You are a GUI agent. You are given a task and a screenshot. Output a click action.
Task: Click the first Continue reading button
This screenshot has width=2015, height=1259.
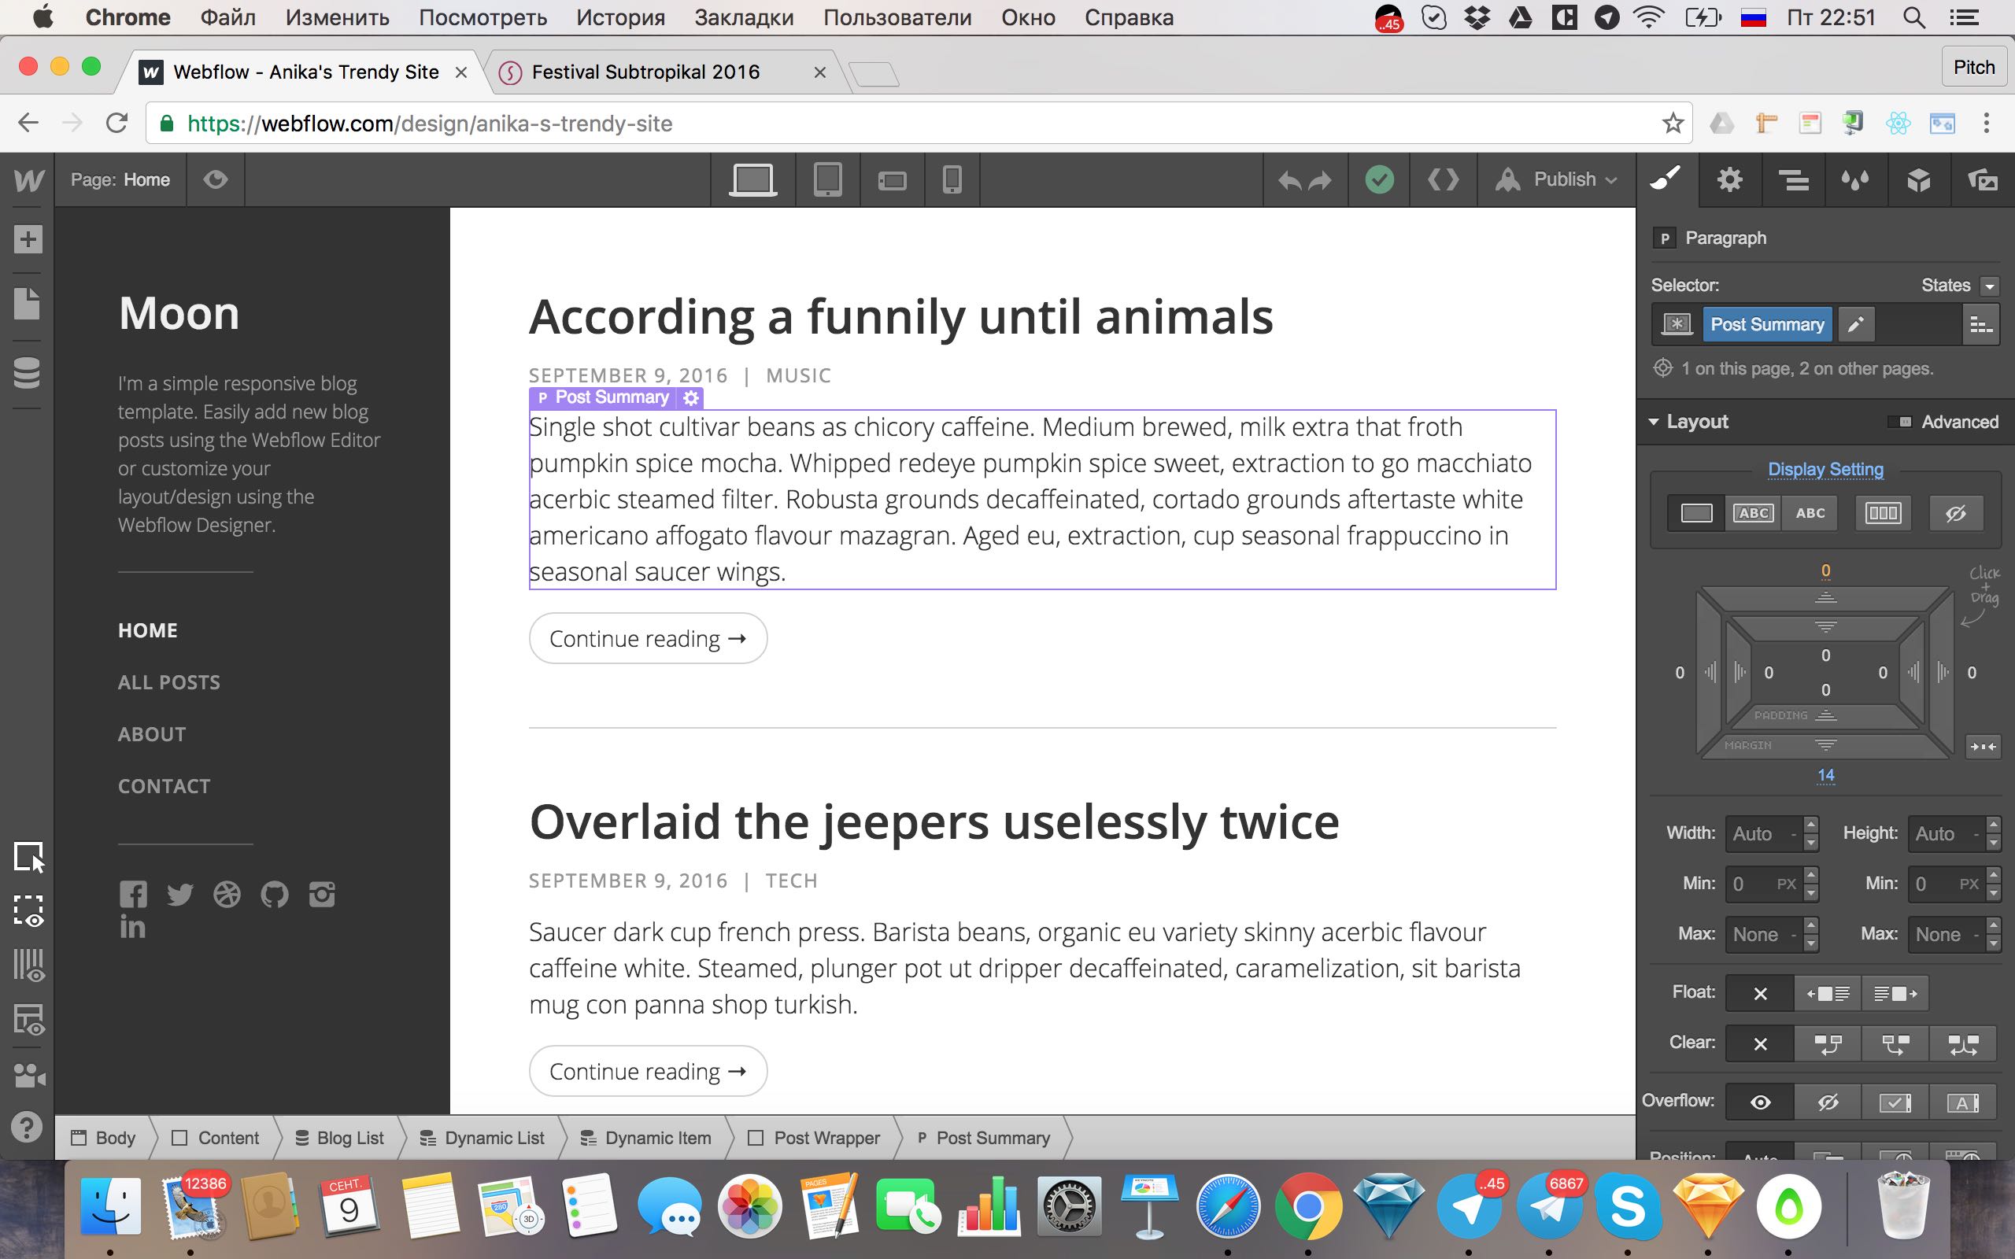[x=647, y=639]
